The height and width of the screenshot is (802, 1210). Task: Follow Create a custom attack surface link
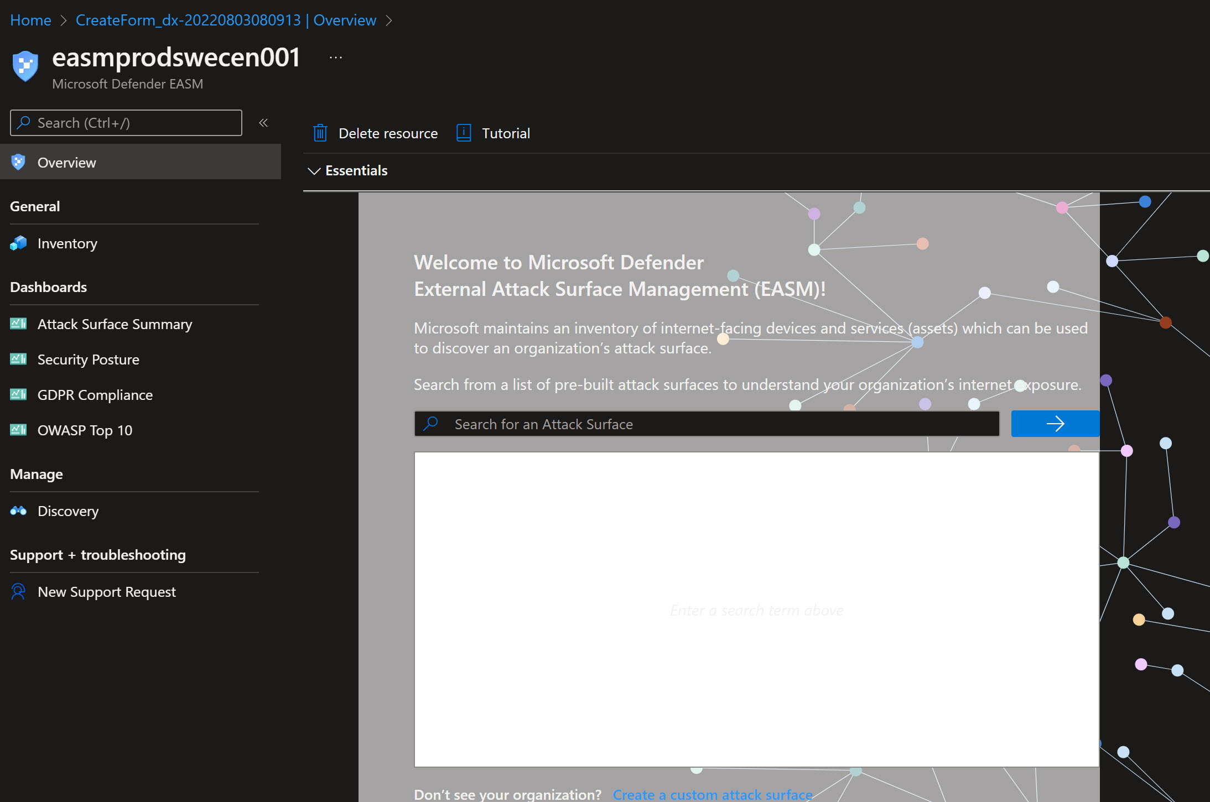point(713,794)
